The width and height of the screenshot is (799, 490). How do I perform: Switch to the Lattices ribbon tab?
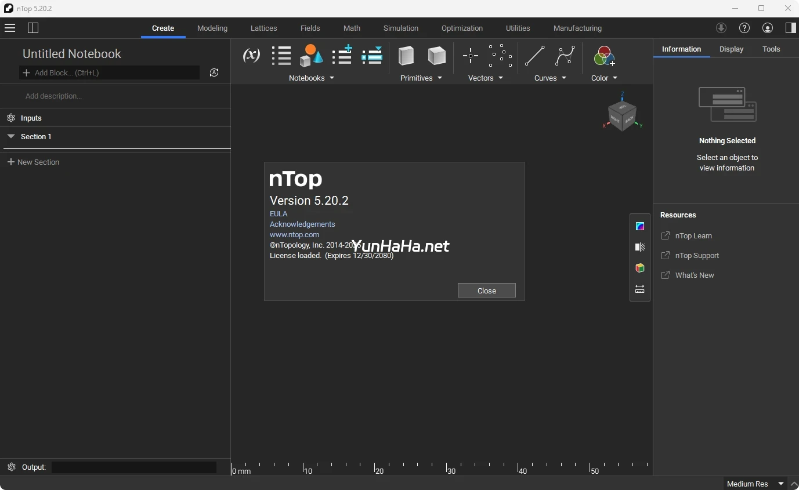click(264, 28)
